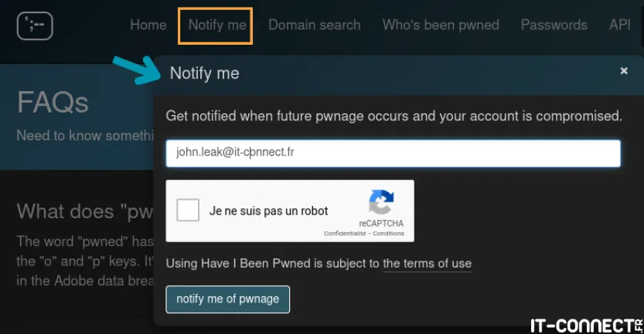Image resolution: width=644 pixels, height=334 pixels.
Task: Open the terms of use link
Action: tap(427, 263)
